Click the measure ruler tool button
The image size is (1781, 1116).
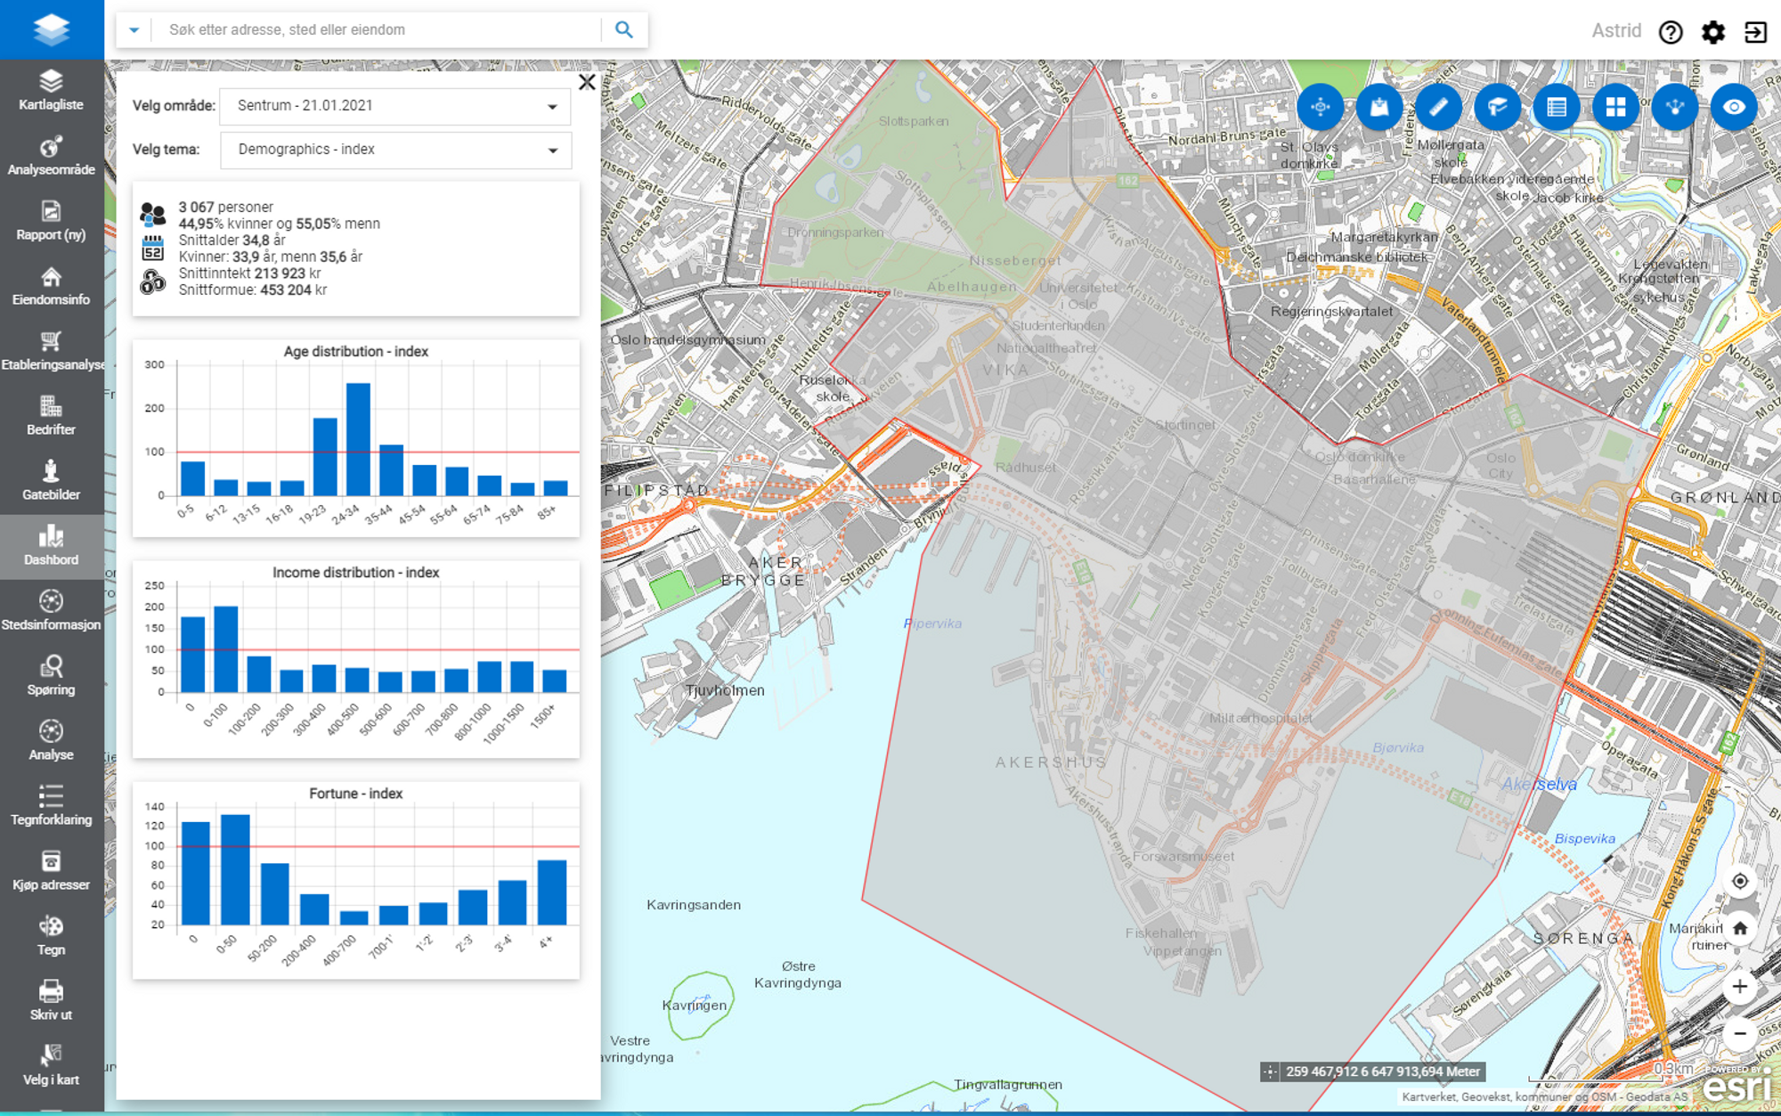click(1438, 108)
